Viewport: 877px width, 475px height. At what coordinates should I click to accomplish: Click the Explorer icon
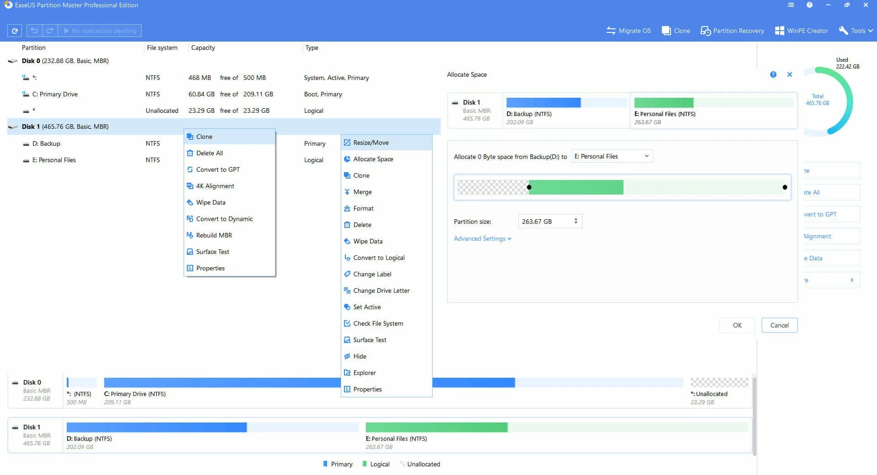(347, 373)
